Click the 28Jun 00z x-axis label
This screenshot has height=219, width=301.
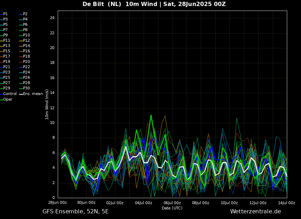click(58, 203)
